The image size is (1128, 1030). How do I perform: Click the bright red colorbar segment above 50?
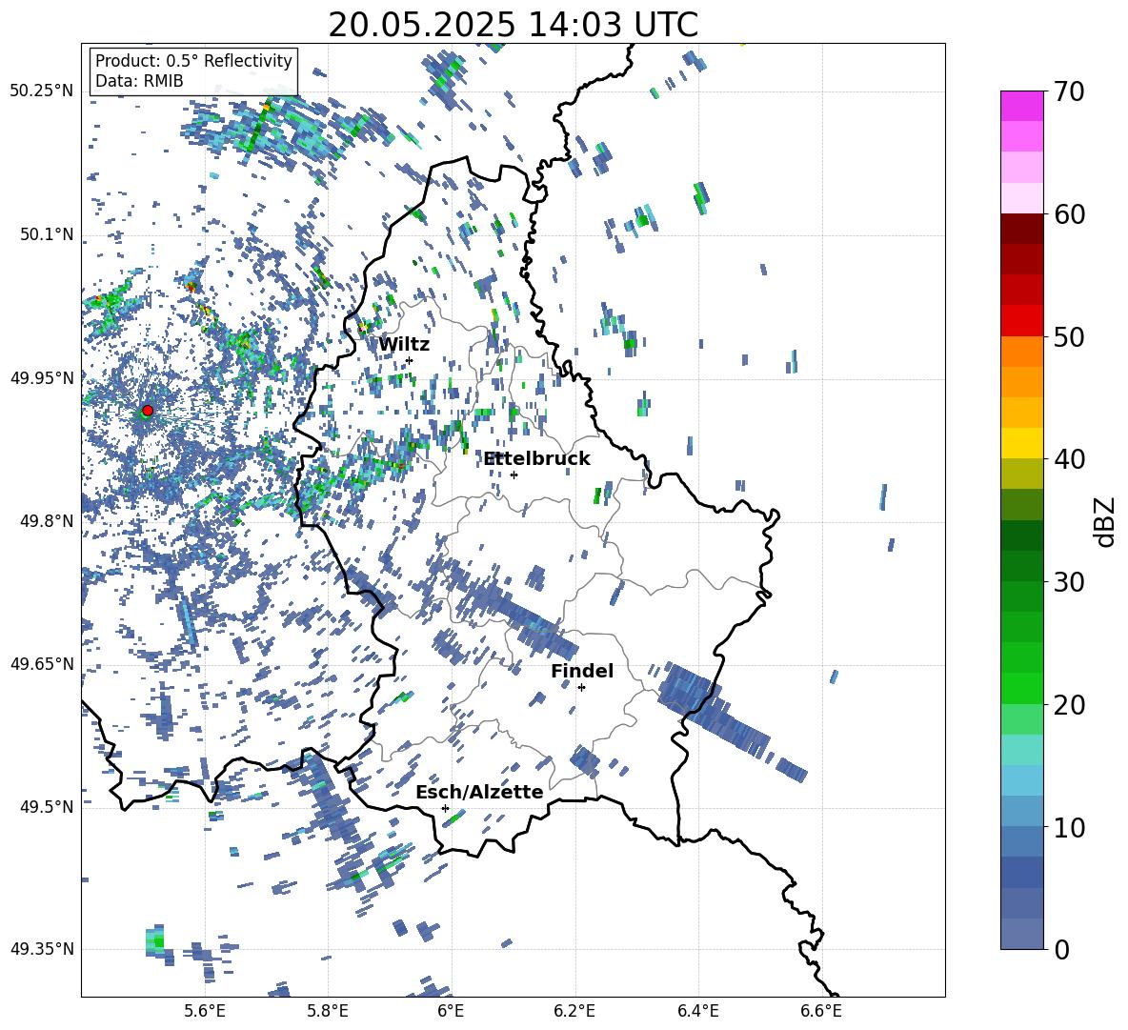(1021, 320)
